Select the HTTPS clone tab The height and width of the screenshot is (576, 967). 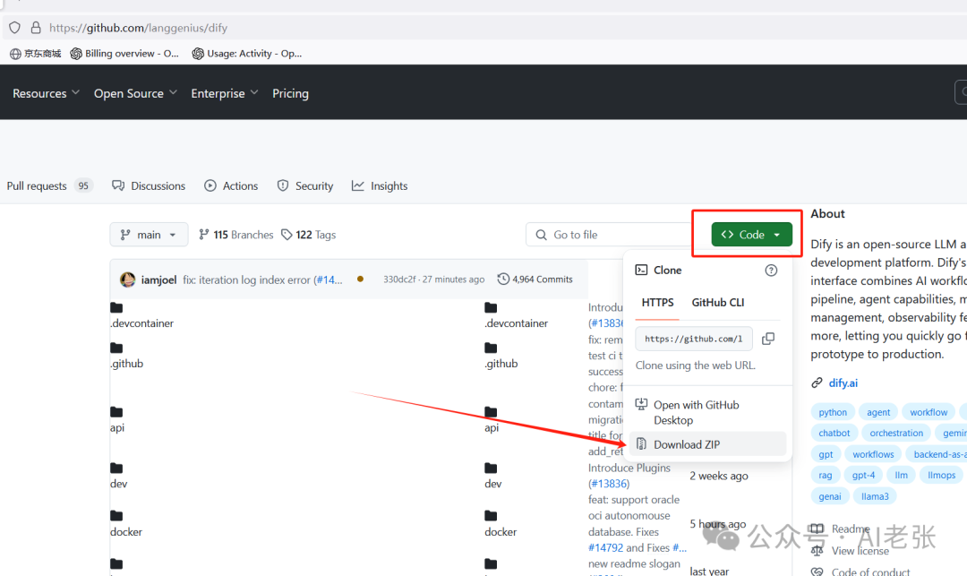pyautogui.click(x=657, y=302)
